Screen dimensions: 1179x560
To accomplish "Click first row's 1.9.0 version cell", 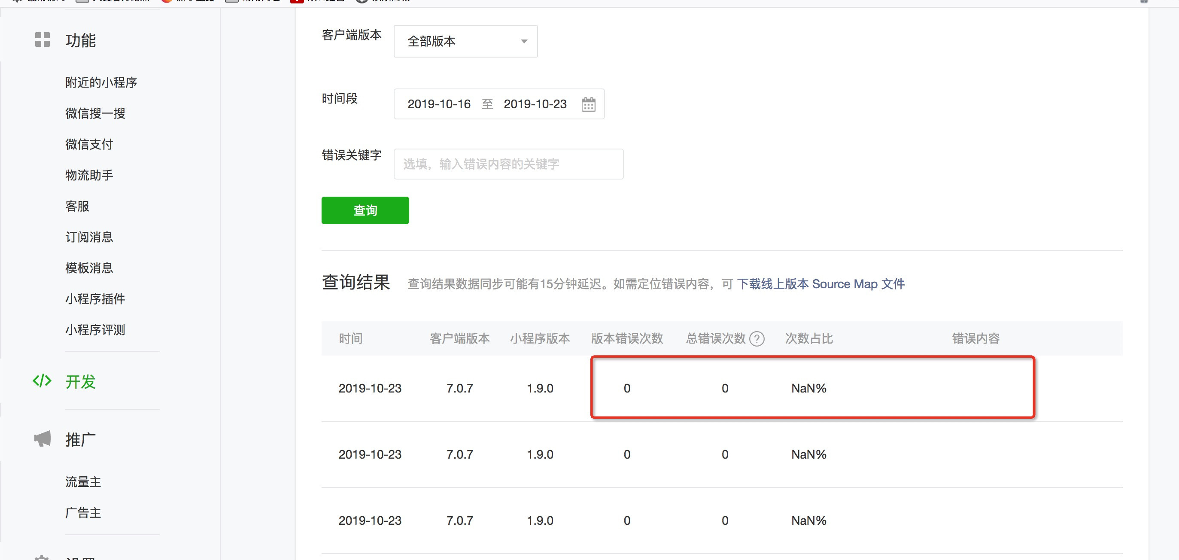I will point(540,388).
